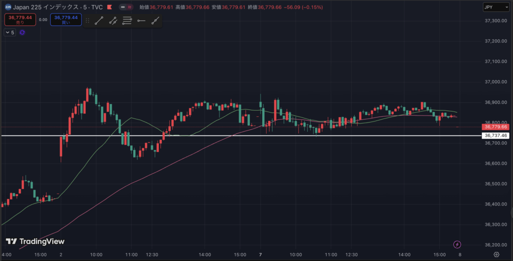Open the JPY currency dropdown

tap(496, 7)
